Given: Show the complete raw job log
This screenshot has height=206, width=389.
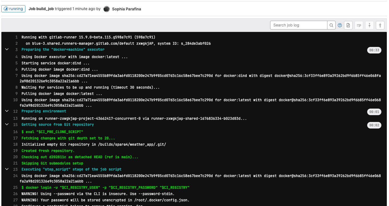Looking at the screenshot, I should click(x=348, y=25).
